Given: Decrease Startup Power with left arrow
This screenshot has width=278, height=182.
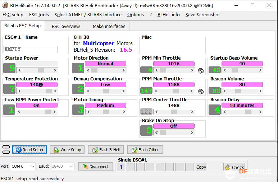Looking at the screenshot, I should coord(19,70).
